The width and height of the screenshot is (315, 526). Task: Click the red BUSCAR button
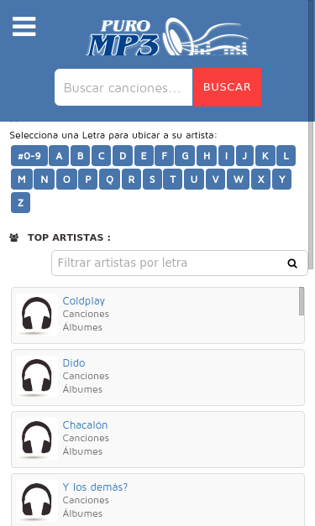pyautogui.click(x=227, y=87)
